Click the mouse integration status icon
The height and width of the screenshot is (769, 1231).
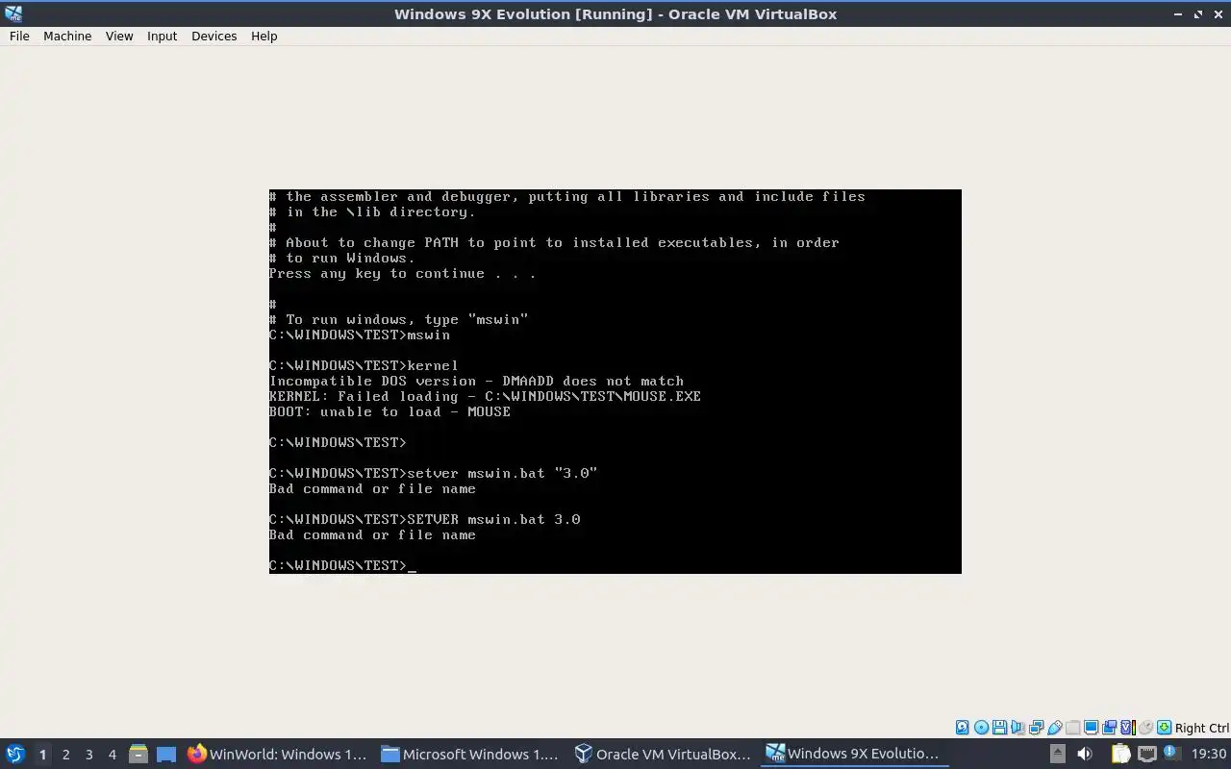point(1146,728)
